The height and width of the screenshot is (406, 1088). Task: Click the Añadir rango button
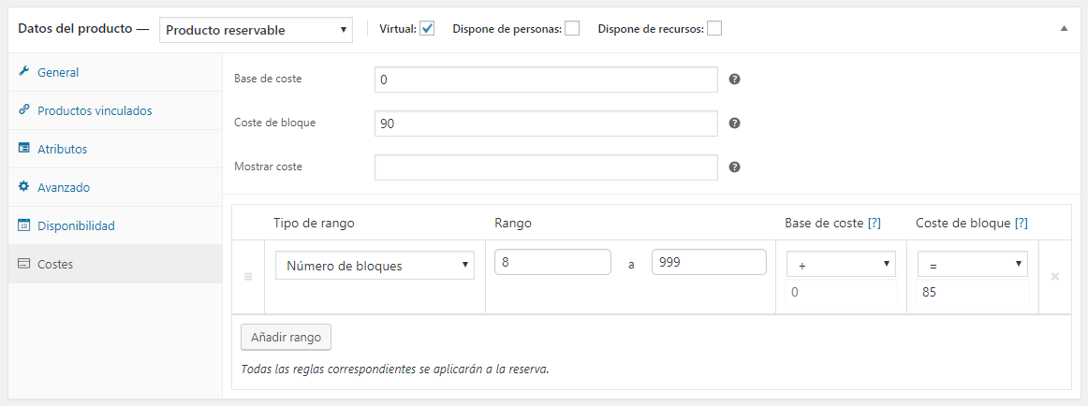tap(286, 338)
